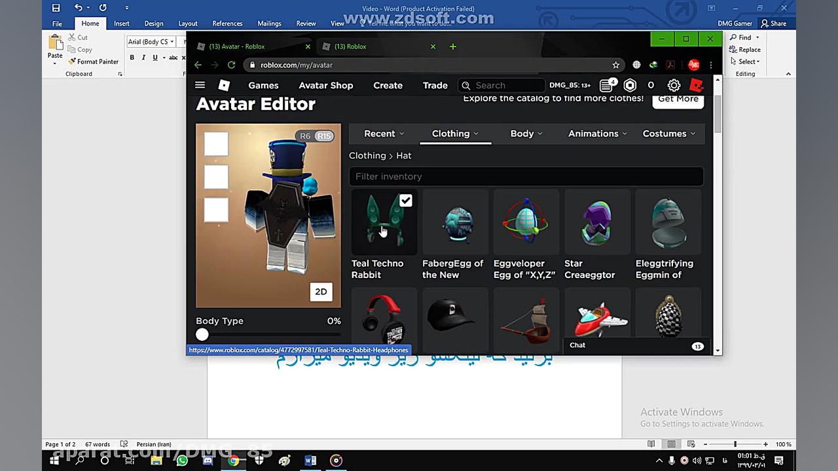Go back in the browser
838x471 pixels.
click(x=198, y=65)
